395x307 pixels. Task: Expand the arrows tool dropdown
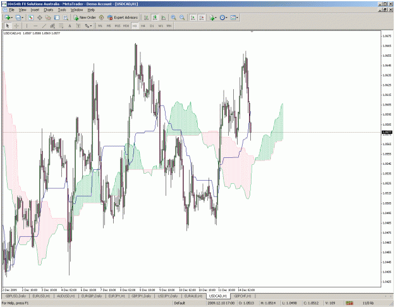click(x=91, y=26)
